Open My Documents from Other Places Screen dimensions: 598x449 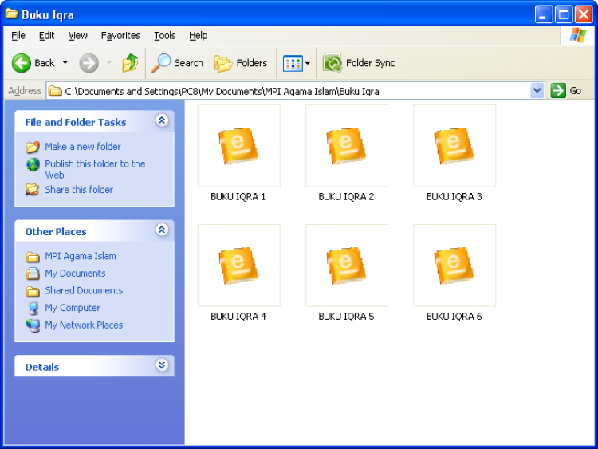(x=75, y=273)
